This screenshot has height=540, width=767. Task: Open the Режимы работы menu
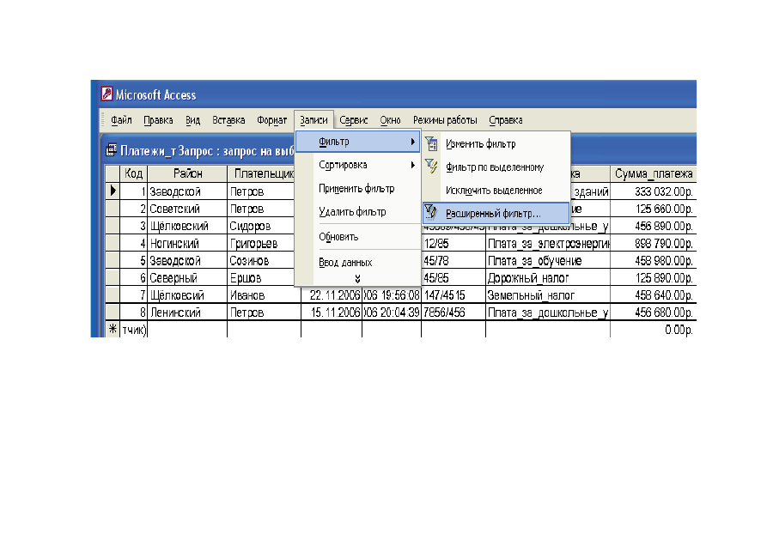(x=445, y=120)
